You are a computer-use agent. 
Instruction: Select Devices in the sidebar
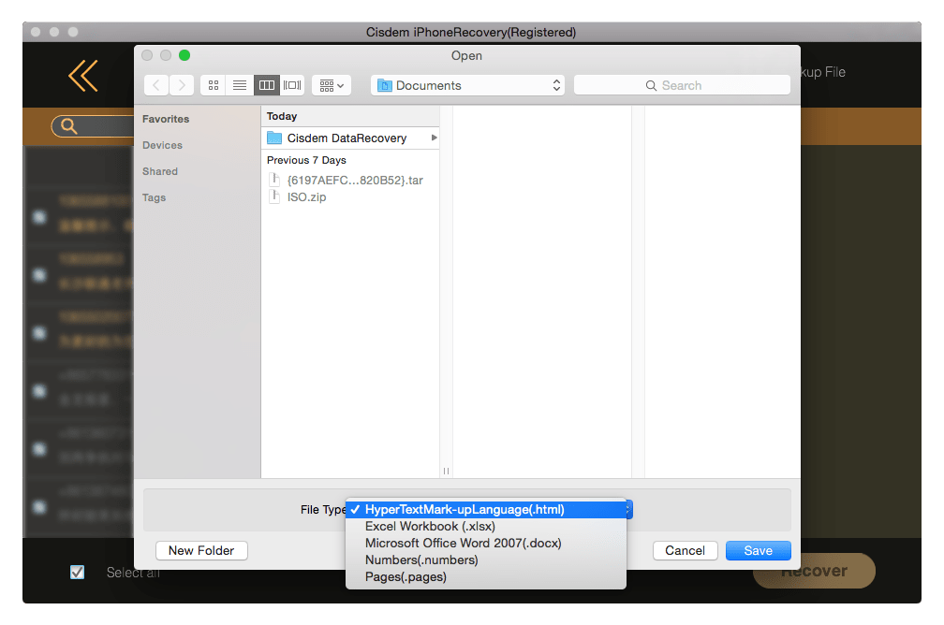point(162,145)
